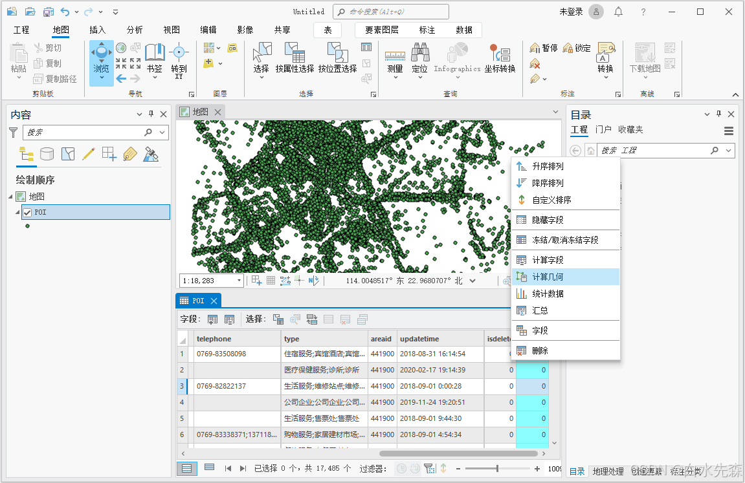Click the 剪切 cut button
The image size is (745, 483).
point(48,48)
